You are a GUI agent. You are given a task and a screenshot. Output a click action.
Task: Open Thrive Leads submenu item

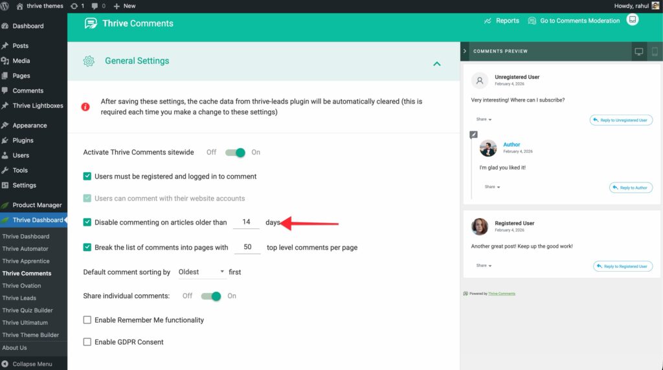(x=19, y=298)
